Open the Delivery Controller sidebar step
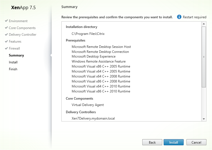Screen dimensions: 212x150 click(x=23, y=35)
